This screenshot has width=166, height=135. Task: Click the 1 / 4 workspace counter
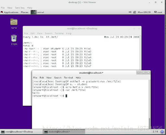point(155,132)
